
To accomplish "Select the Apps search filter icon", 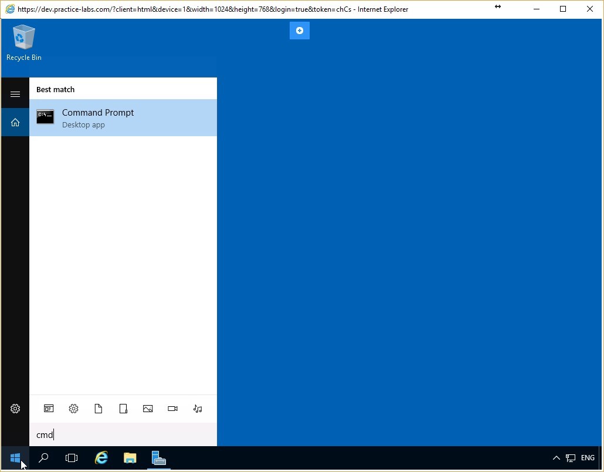I will pyautogui.click(x=49, y=409).
